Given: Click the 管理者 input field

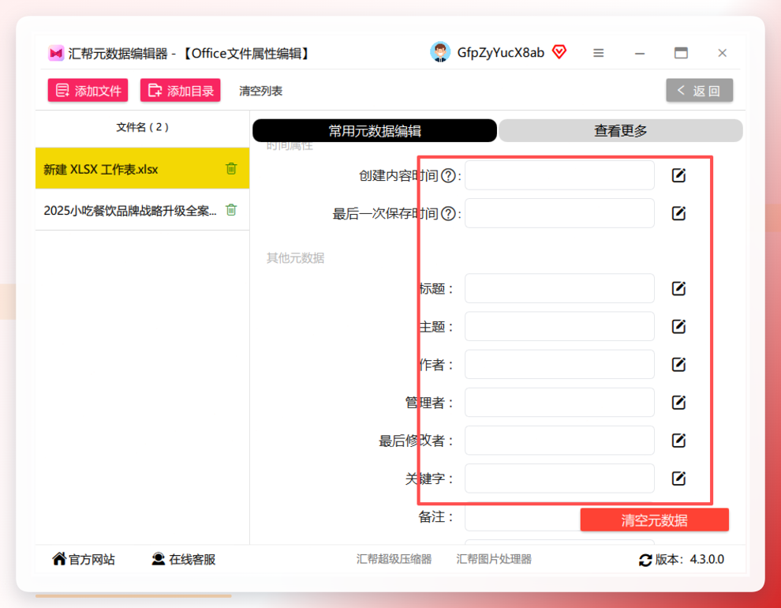Looking at the screenshot, I should (559, 402).
